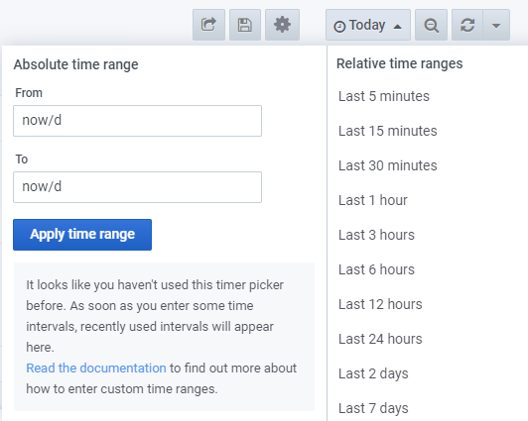The image size is (528, 421).
Task: Select Last 30 minutes range
Action: pyautogui.click(x=388, y=165)
